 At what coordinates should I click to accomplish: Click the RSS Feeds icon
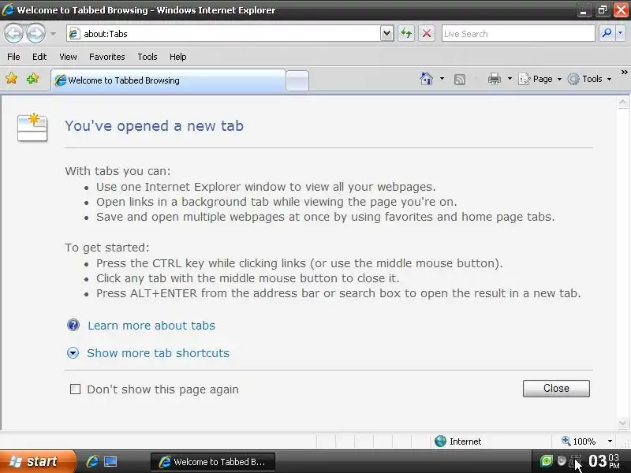[x=460, y=80]
